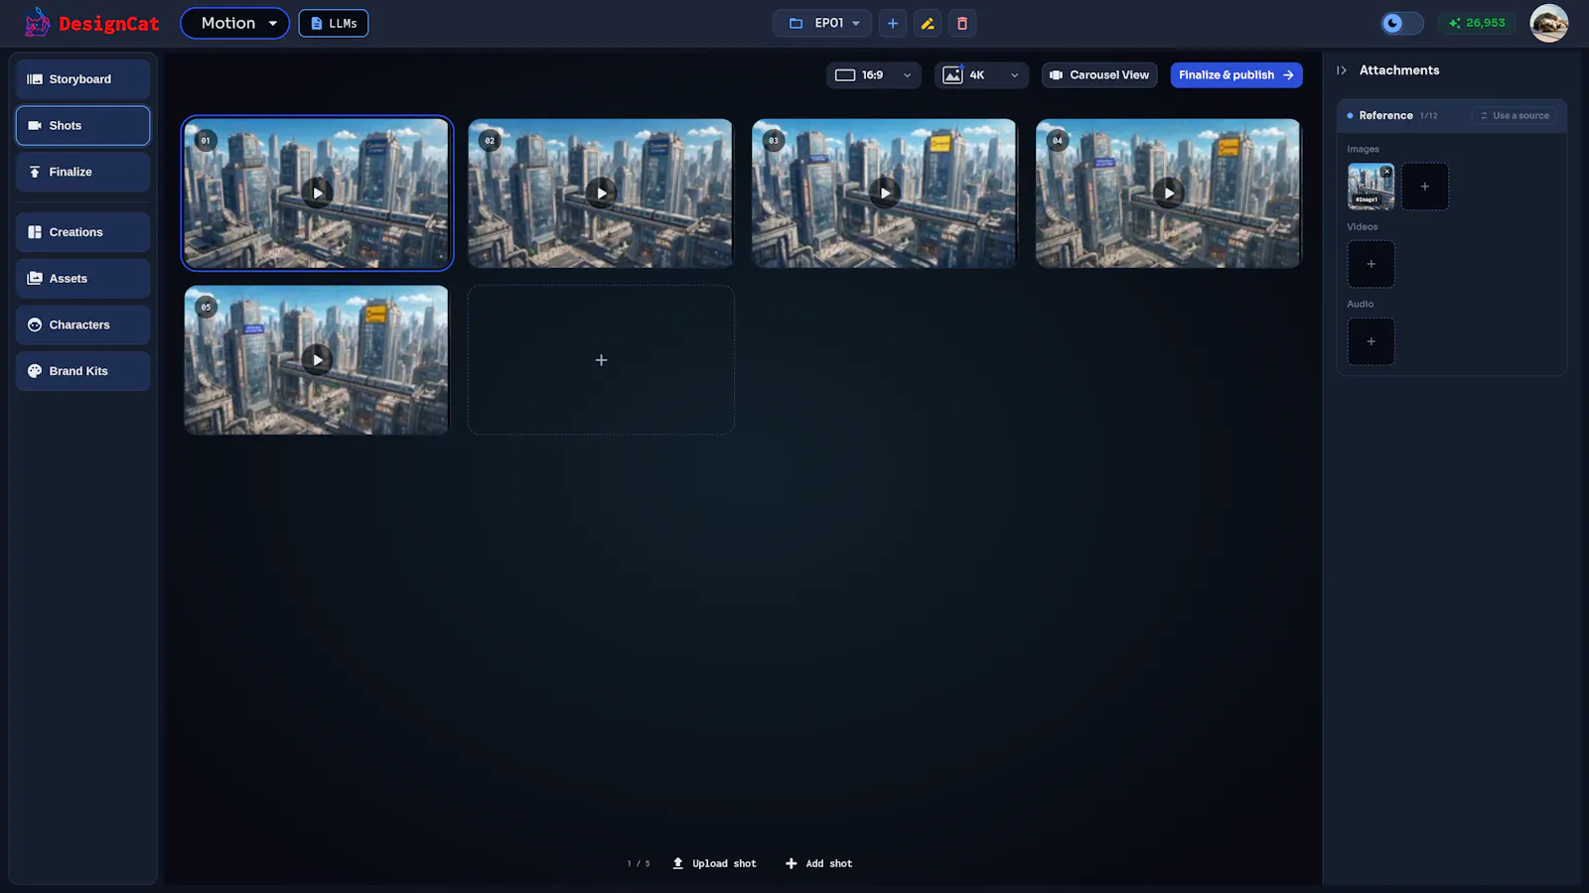
Task: Click the 26,953 credits counter
Action: 1477,23
